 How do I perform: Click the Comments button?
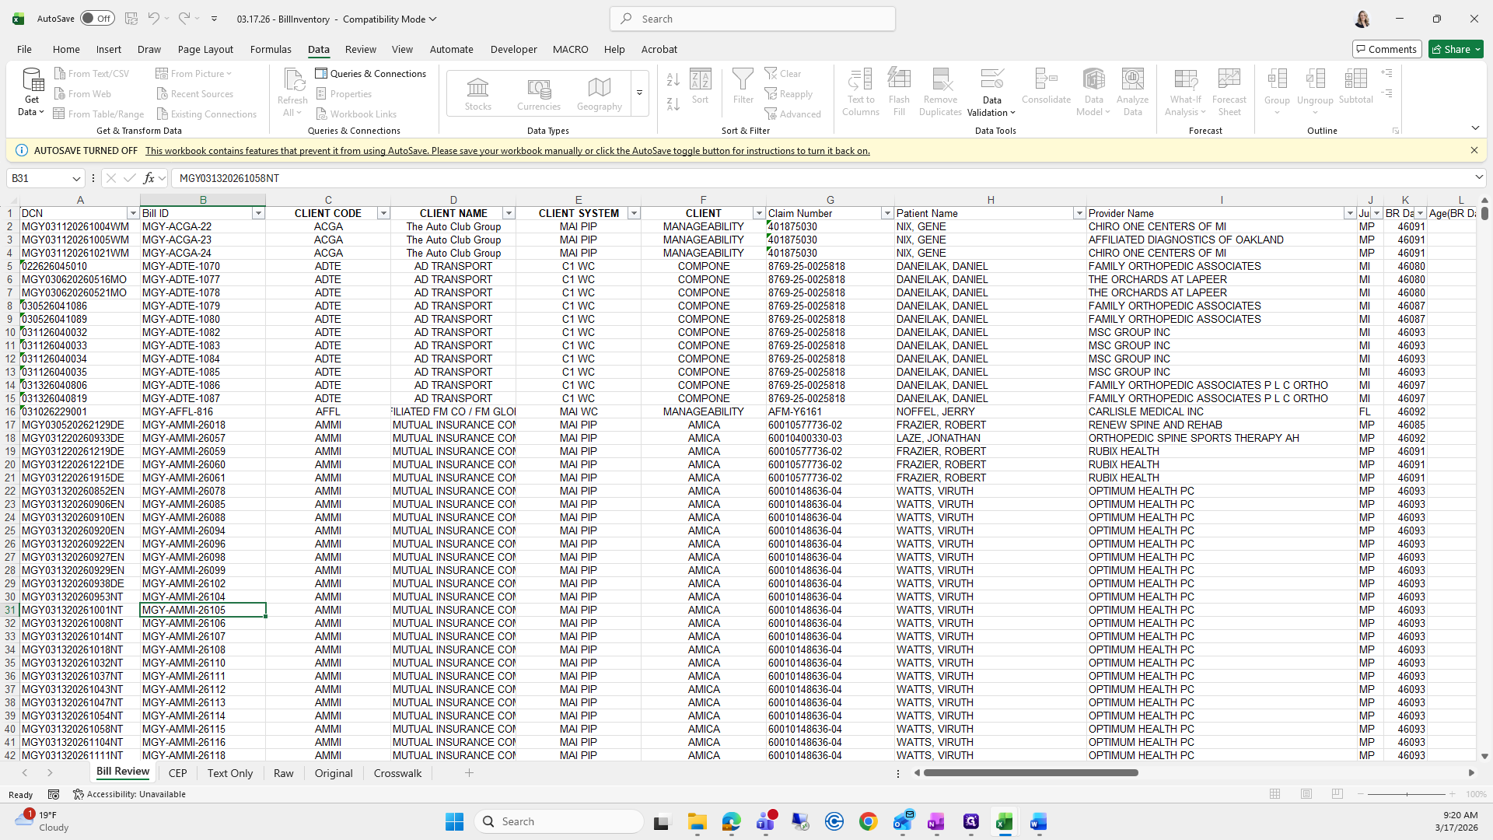pyautogui.click(x=1386, y=49)
